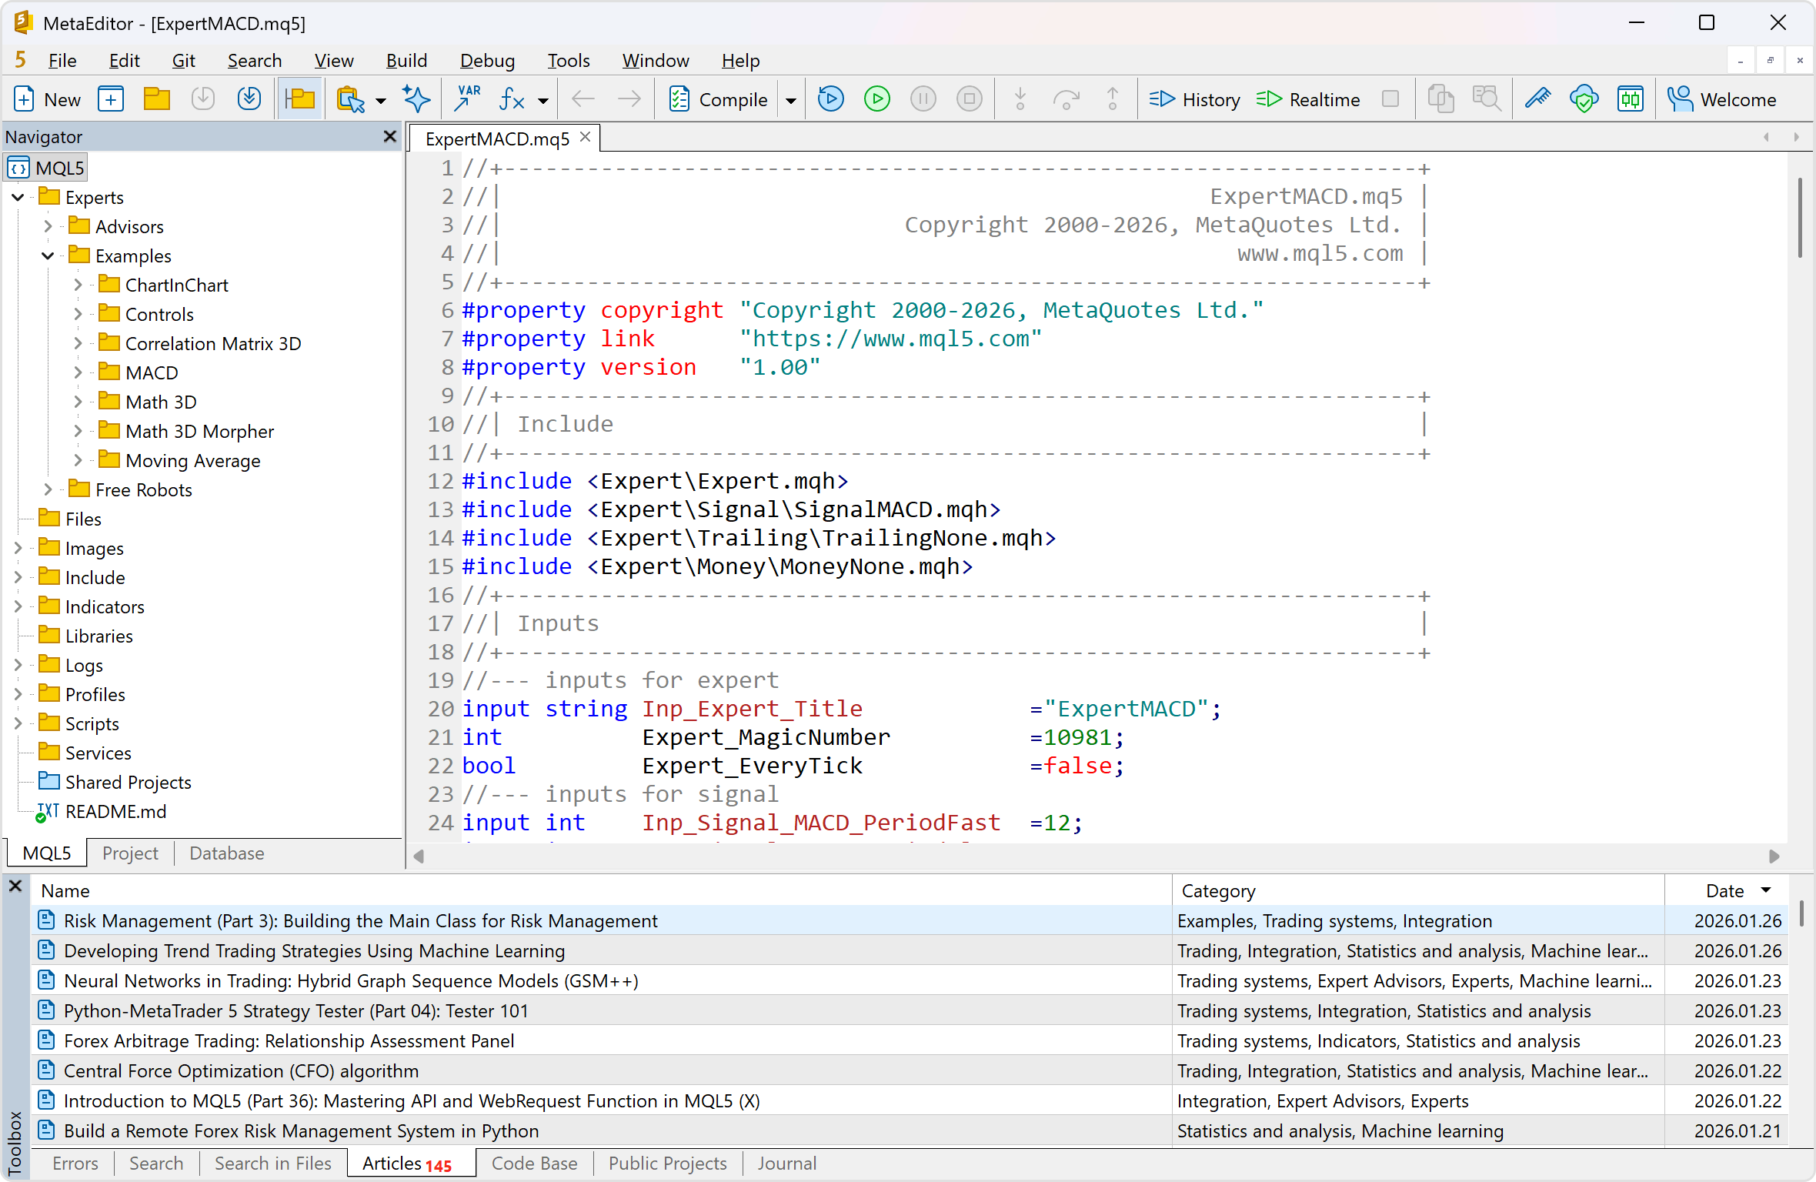Screen dimensions: 1816x1182
Task: Switch to the Code Base tab
Action: [x=534, y=1163]
